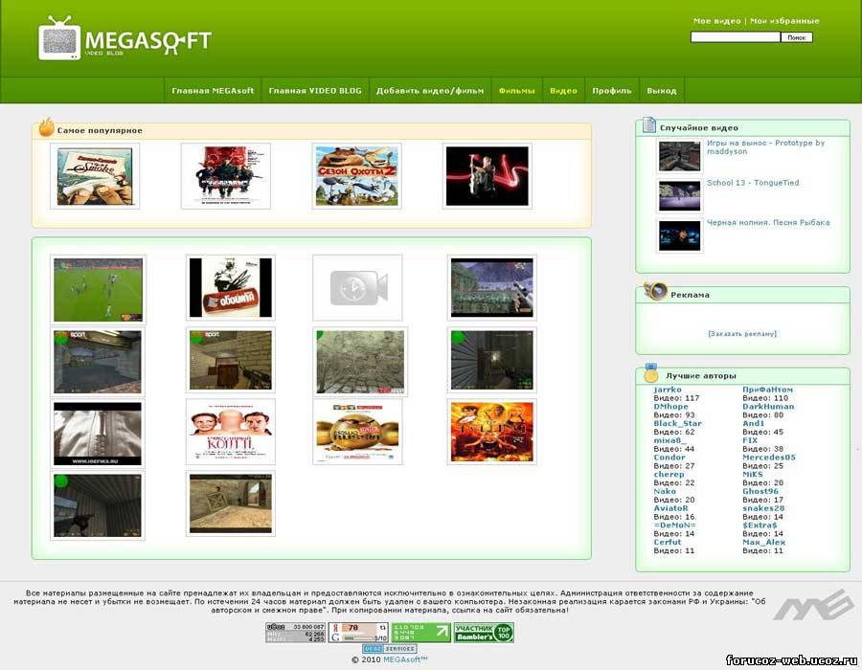Click the 'Видео: 110' count text
Viewport: 862px width, 670px height.
pos(765,398)
